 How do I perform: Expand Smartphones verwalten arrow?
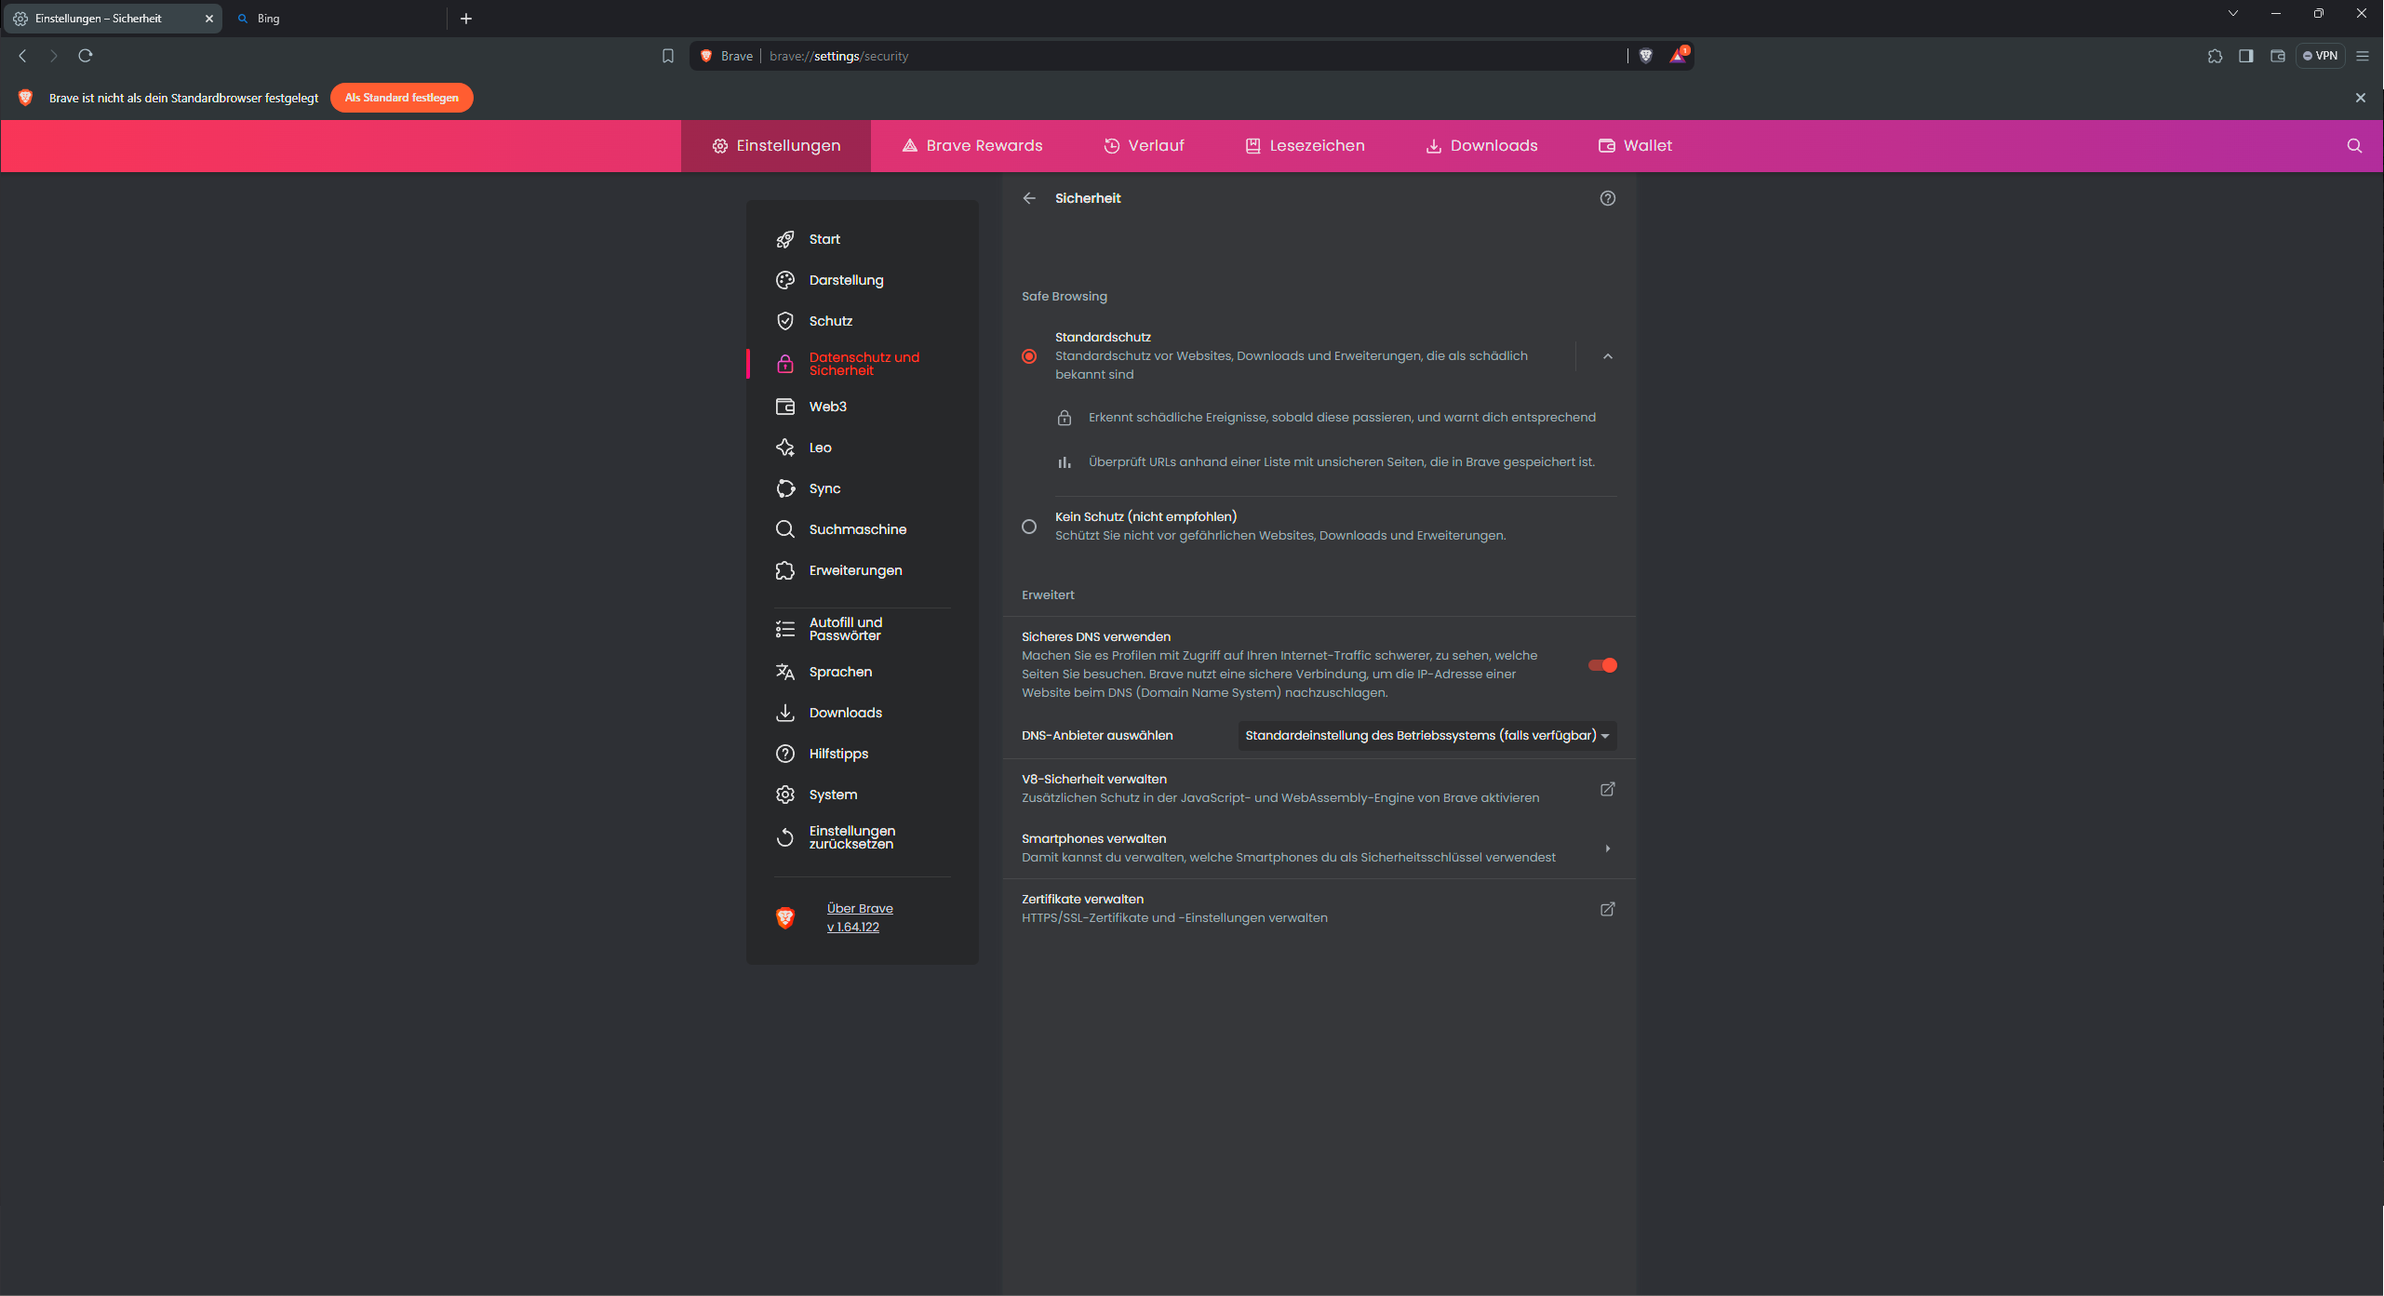[x=1607, y=848]
